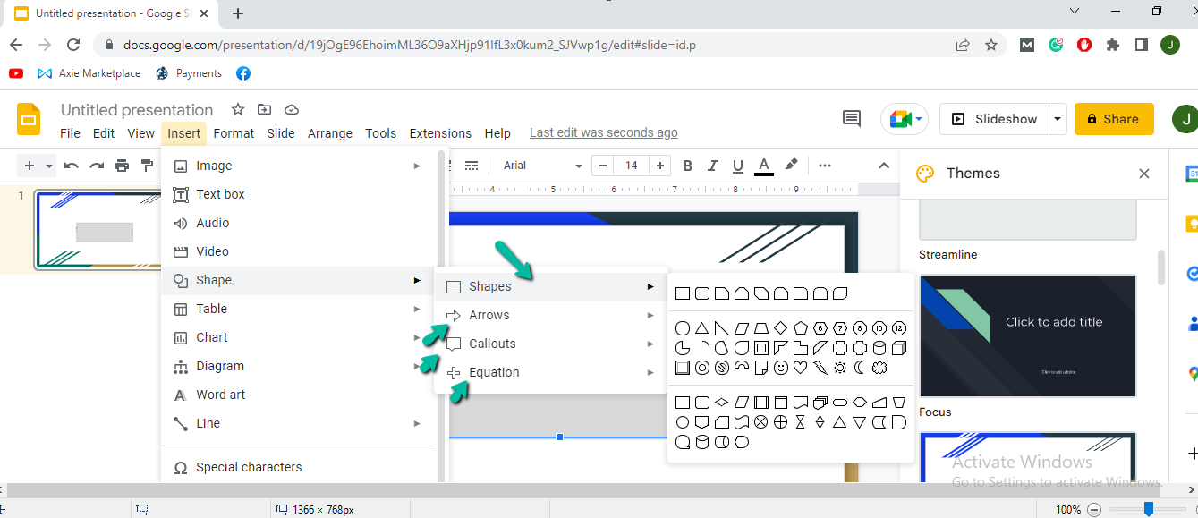Open the Format menu

[x=233, y=132]
